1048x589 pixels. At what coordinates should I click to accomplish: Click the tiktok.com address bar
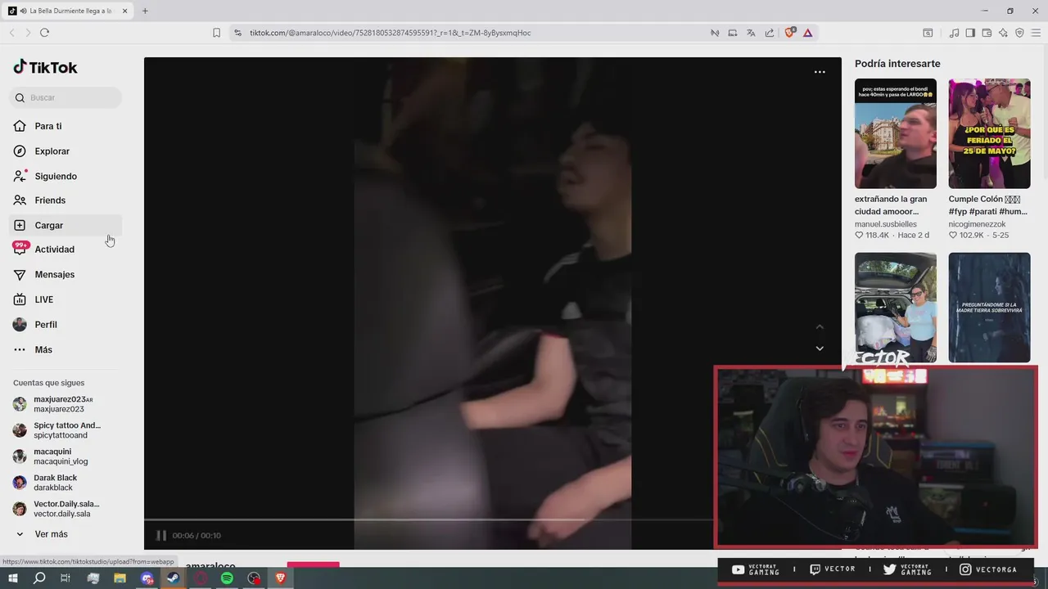tap(390, 33)
